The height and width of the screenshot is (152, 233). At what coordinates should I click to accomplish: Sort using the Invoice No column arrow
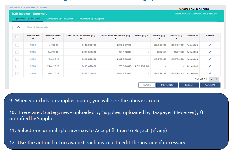[33, 39]
